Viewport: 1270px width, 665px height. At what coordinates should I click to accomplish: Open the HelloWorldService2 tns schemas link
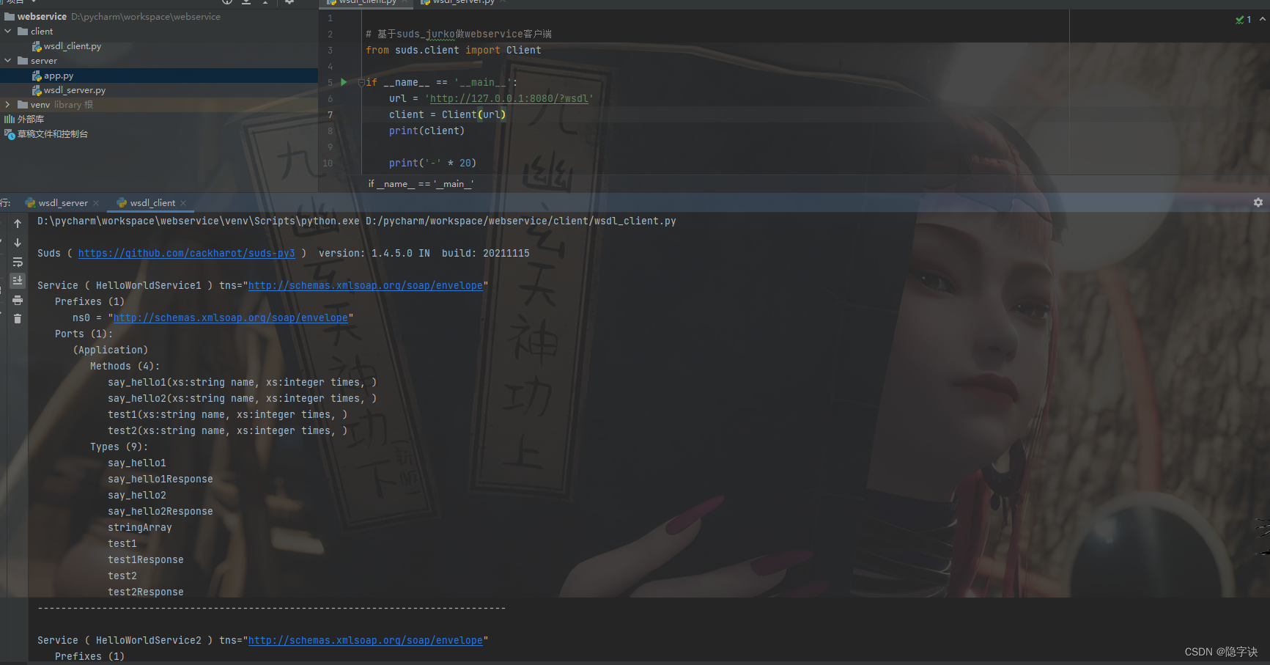coord(366,640)
